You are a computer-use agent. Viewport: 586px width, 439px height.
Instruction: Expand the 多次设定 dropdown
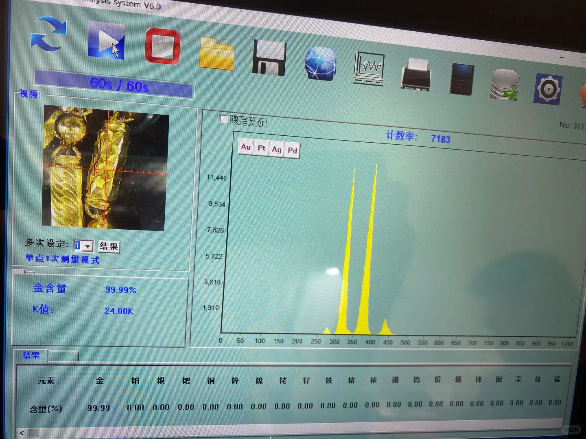pos(88,246)
